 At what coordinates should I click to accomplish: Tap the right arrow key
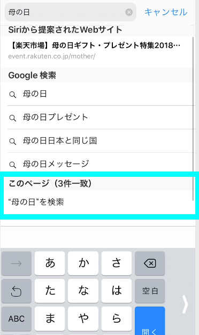(17, 263)
